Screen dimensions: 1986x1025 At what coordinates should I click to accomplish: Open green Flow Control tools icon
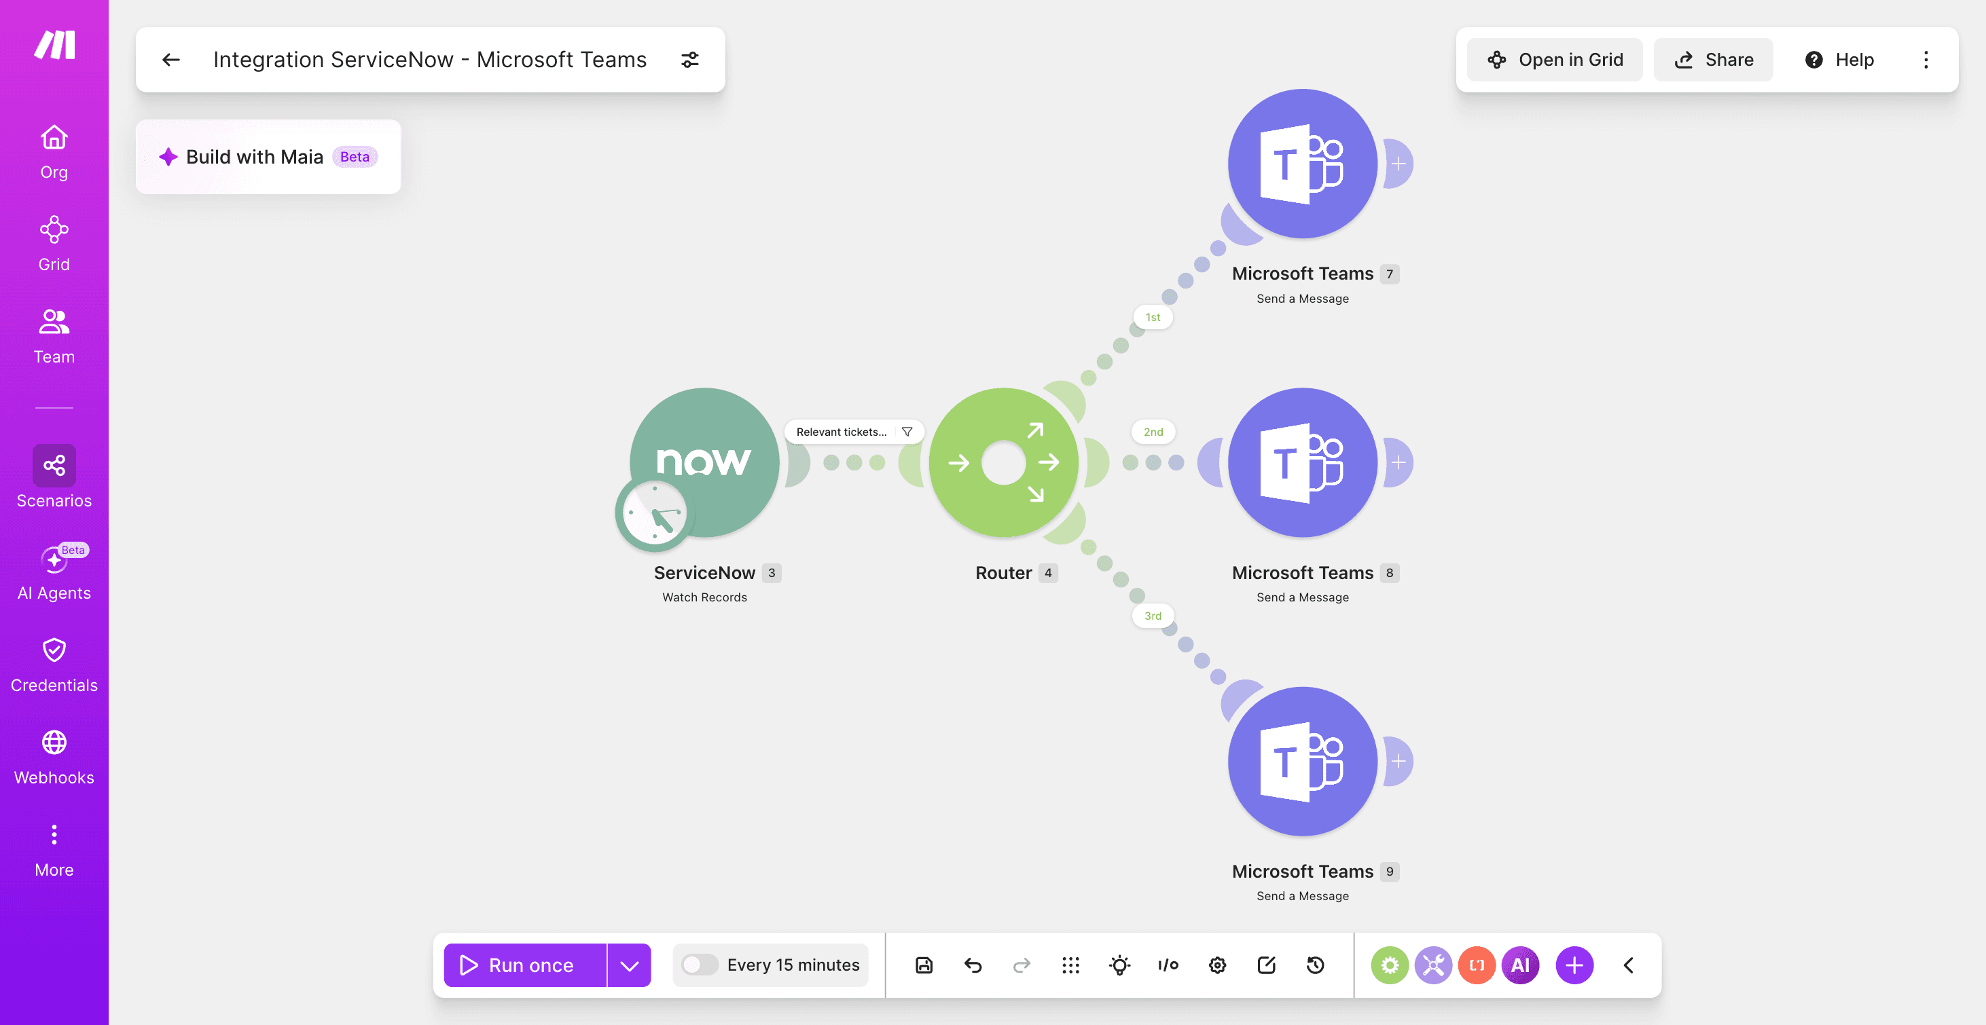pos(1389,965)
